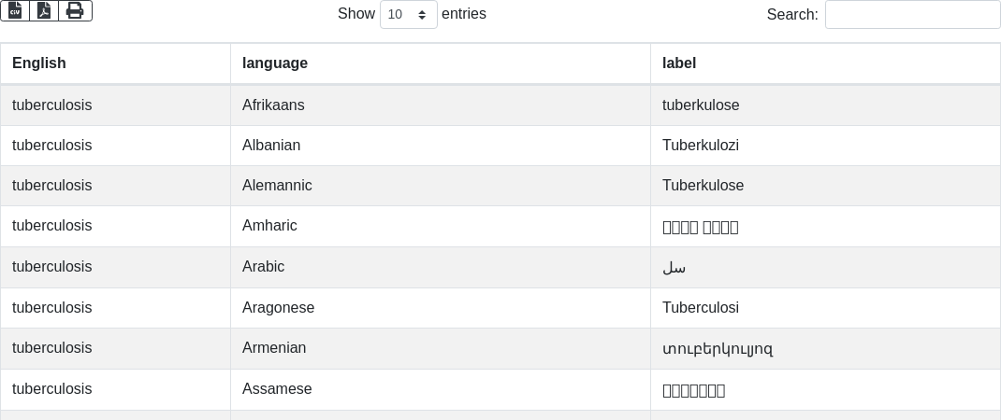The height and width of the screenshot is (420, 1001).
Task: Click the Albanian language cell
Action: pyautogui.click(x=271, y=146)
